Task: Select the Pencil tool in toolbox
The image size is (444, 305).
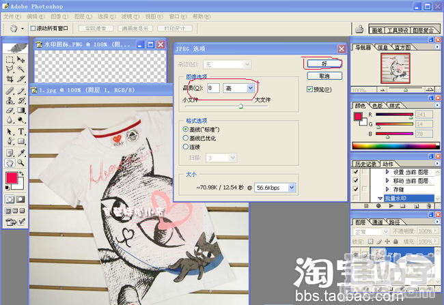Action: click(x=20, y=91)
